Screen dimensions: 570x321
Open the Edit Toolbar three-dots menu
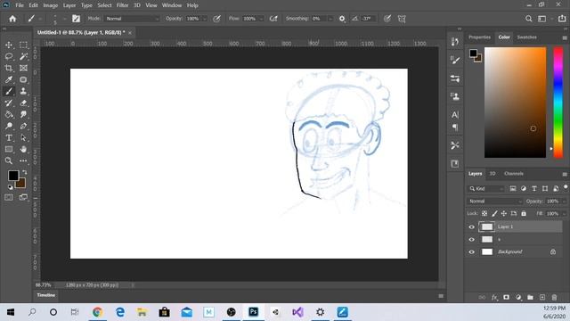(x=23, y=160)
